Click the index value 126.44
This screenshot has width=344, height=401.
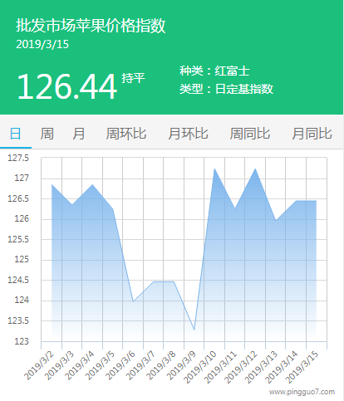[66, 86]
